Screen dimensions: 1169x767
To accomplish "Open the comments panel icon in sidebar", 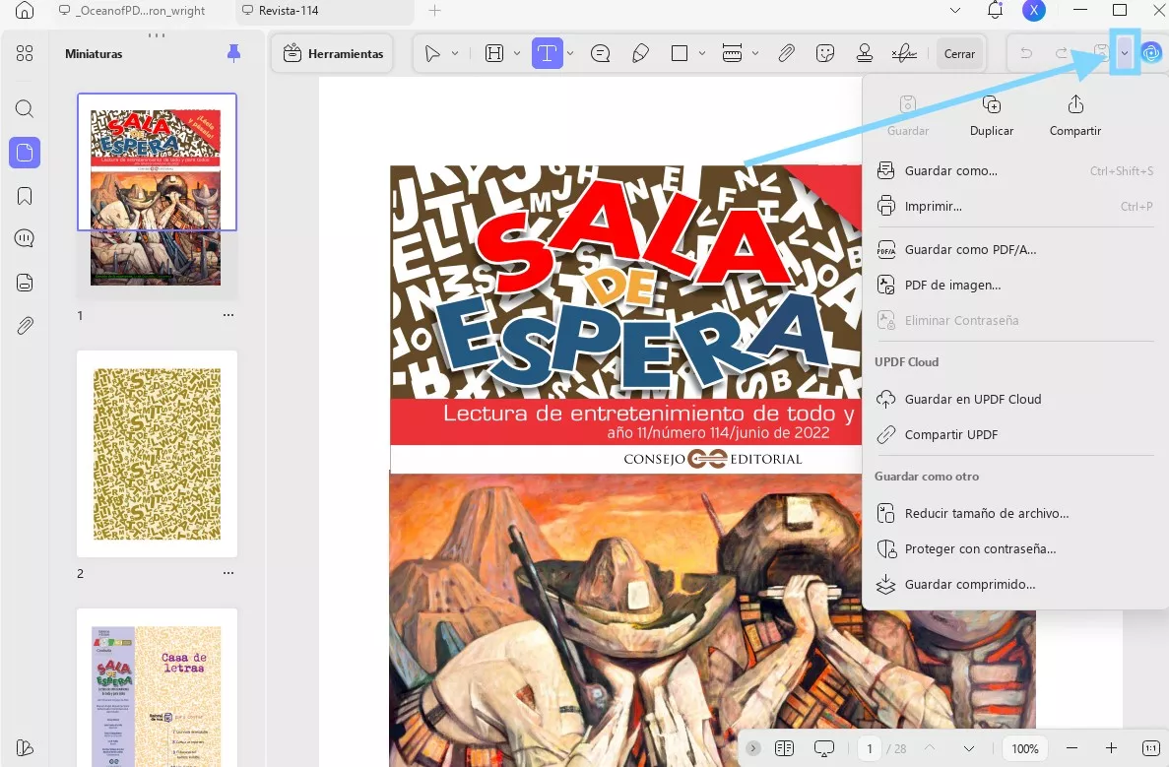I will (x=25, y=238).
